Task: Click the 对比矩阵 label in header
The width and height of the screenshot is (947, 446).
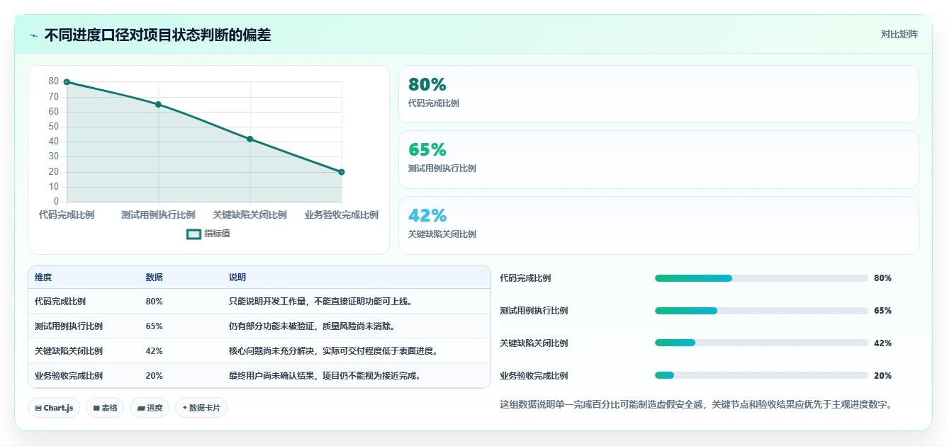Action: point(899,35)
